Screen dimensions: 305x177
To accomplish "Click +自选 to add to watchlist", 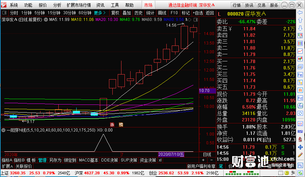I will point(198,13).
